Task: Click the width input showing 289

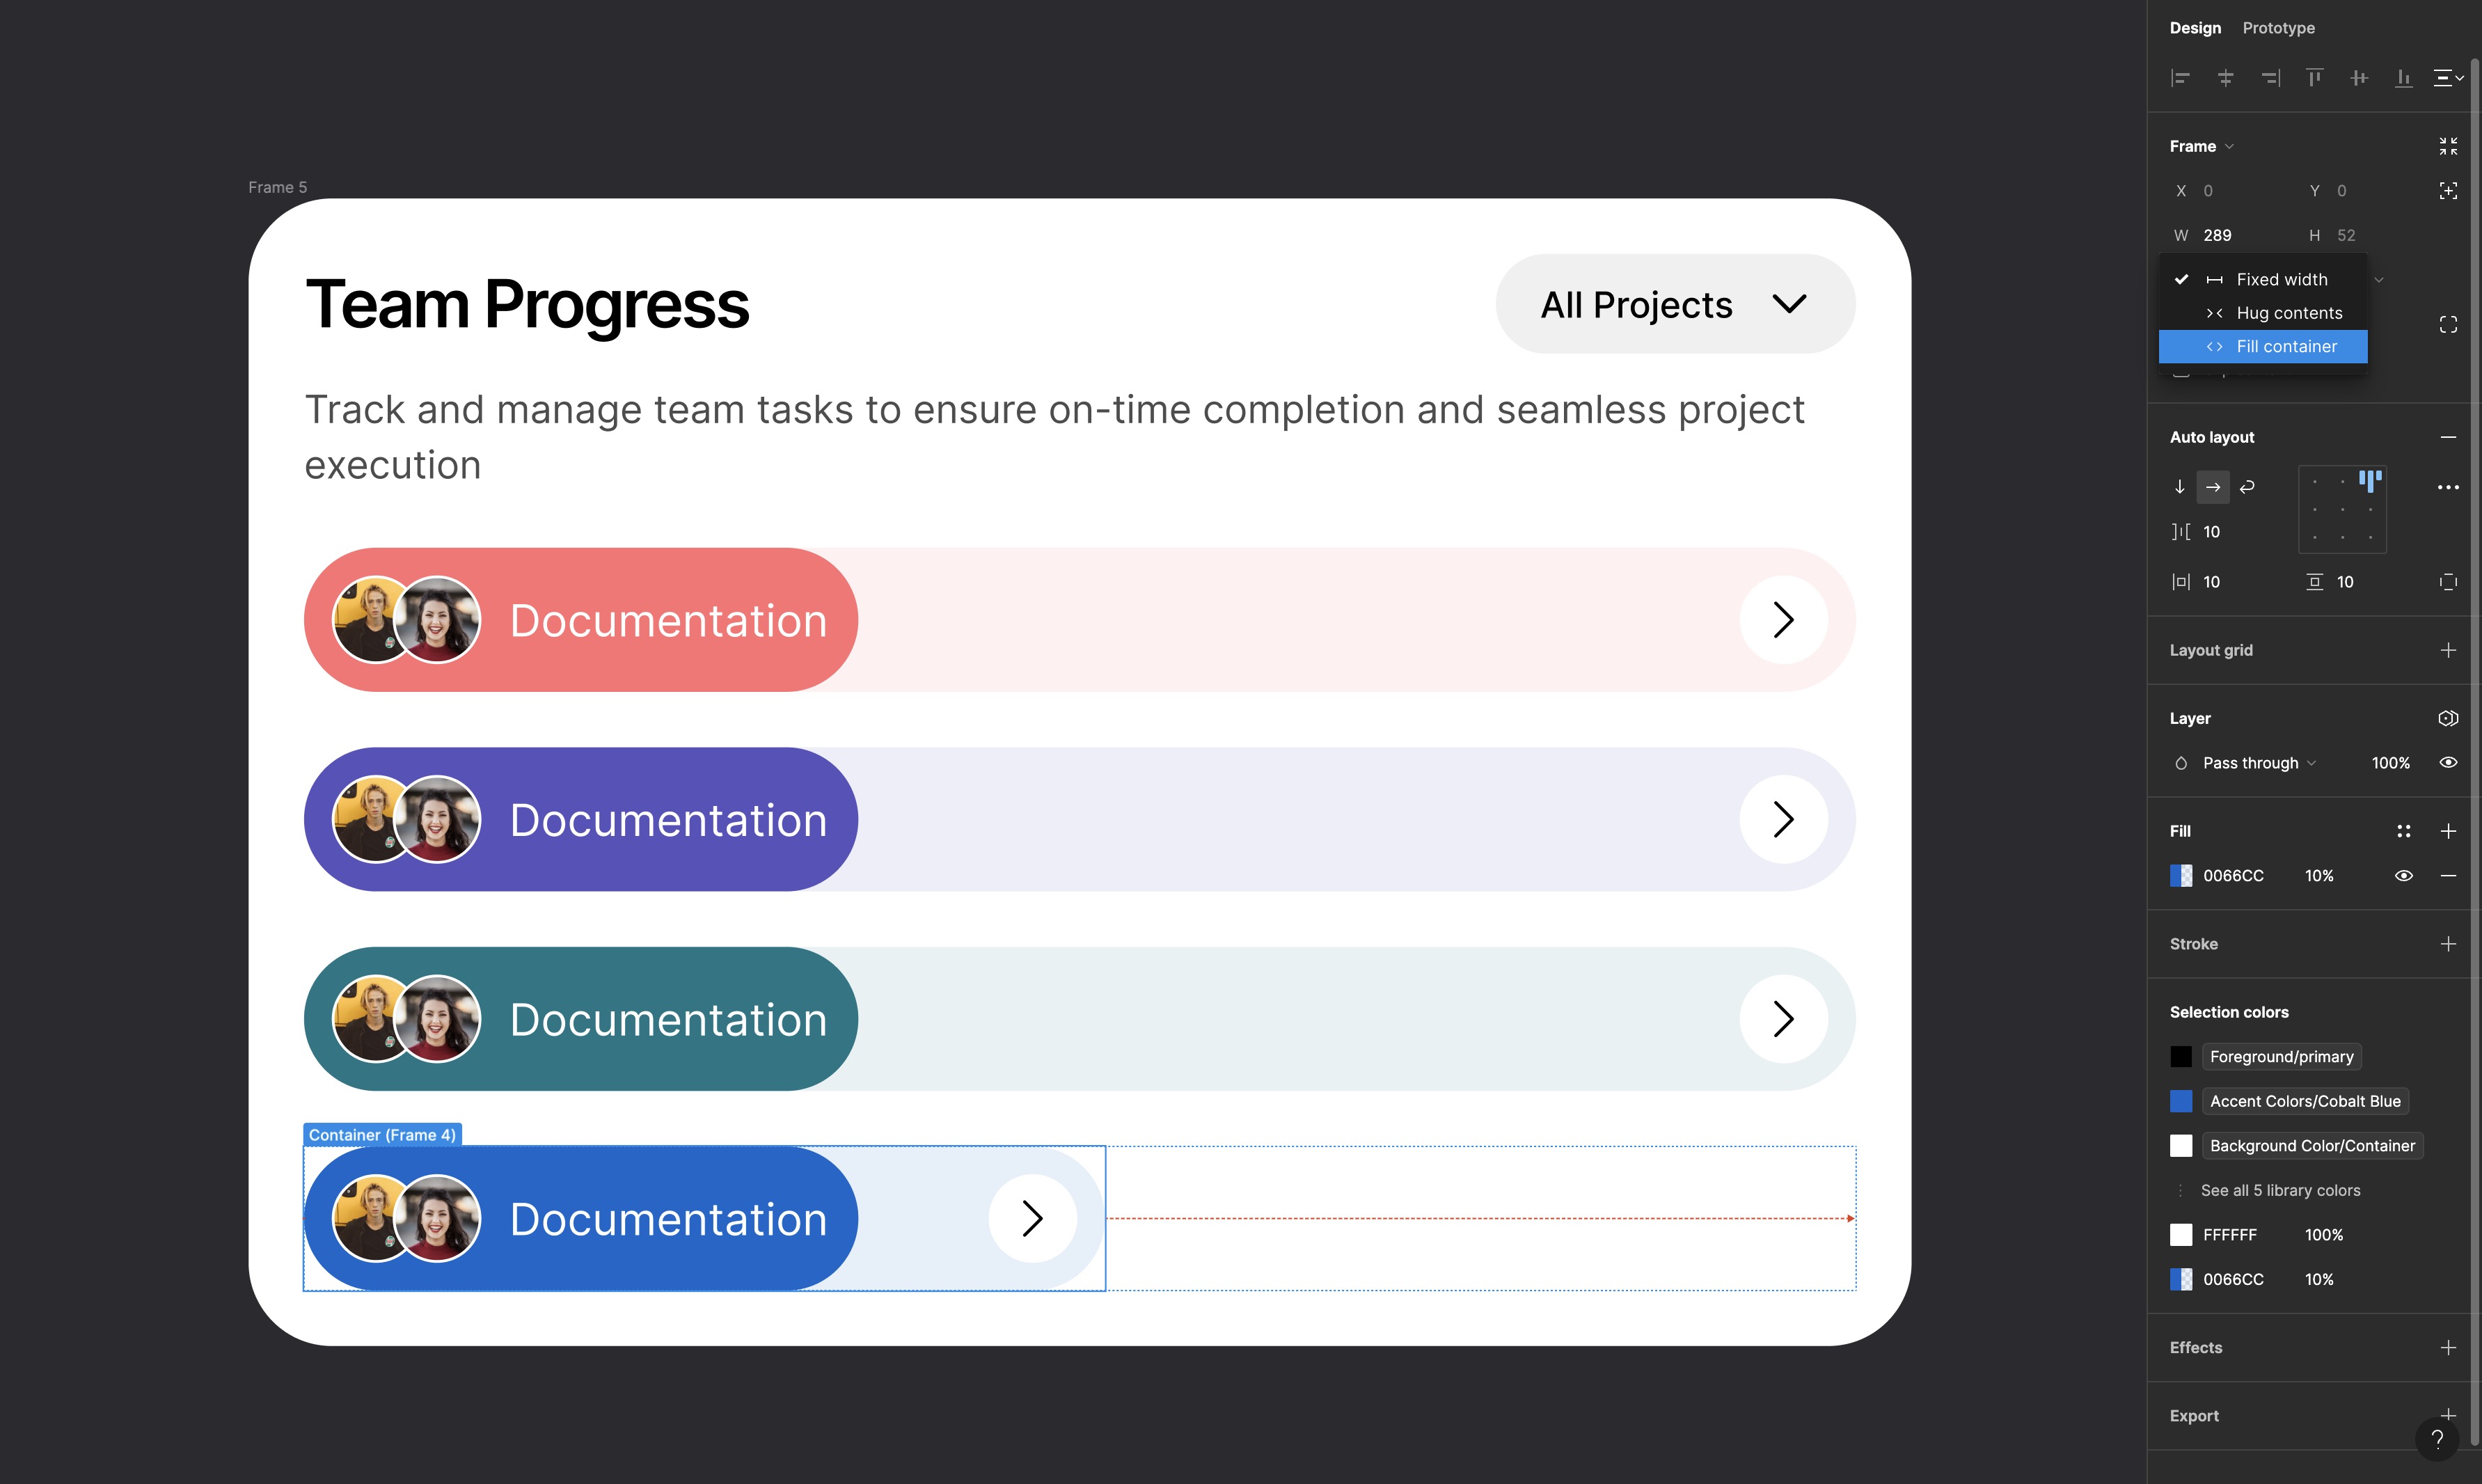Action: click(x=2218, y=235)
